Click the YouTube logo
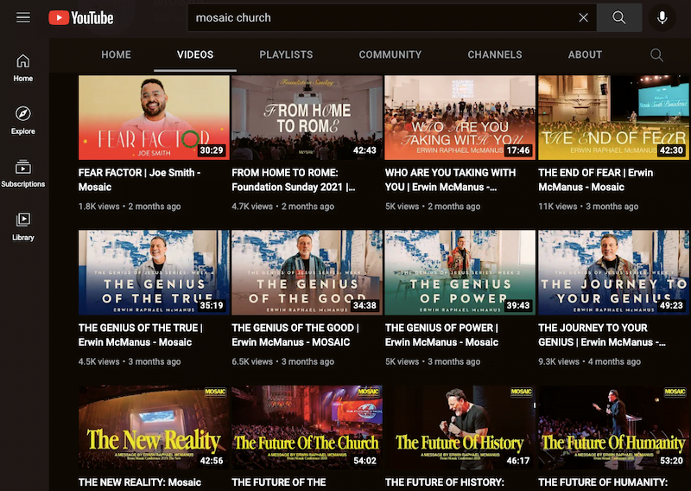Image resolution: width=691 pixels, height=491 pixels. coord(81,17)
